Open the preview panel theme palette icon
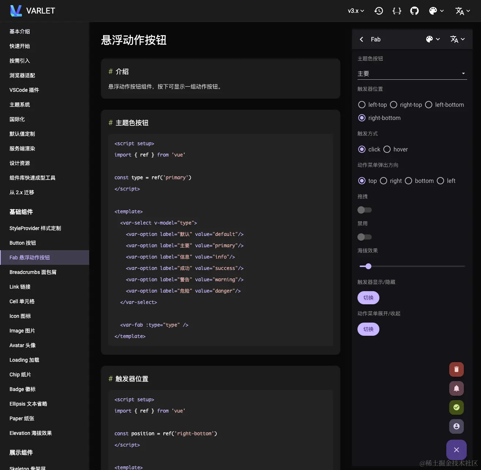Screen dimensions: 481x470 click(x=429, y=39)
